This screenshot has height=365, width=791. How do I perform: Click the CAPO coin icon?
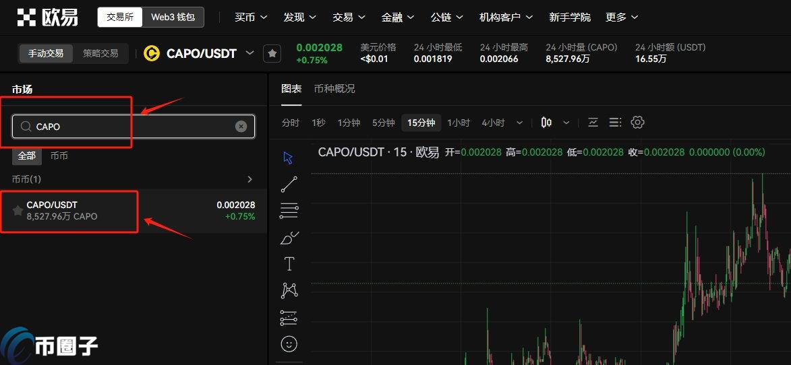151,53
